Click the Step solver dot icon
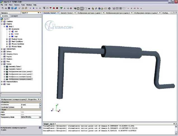Screen dimensions: 178x136 pyautogui.click(x=34, y=8)
